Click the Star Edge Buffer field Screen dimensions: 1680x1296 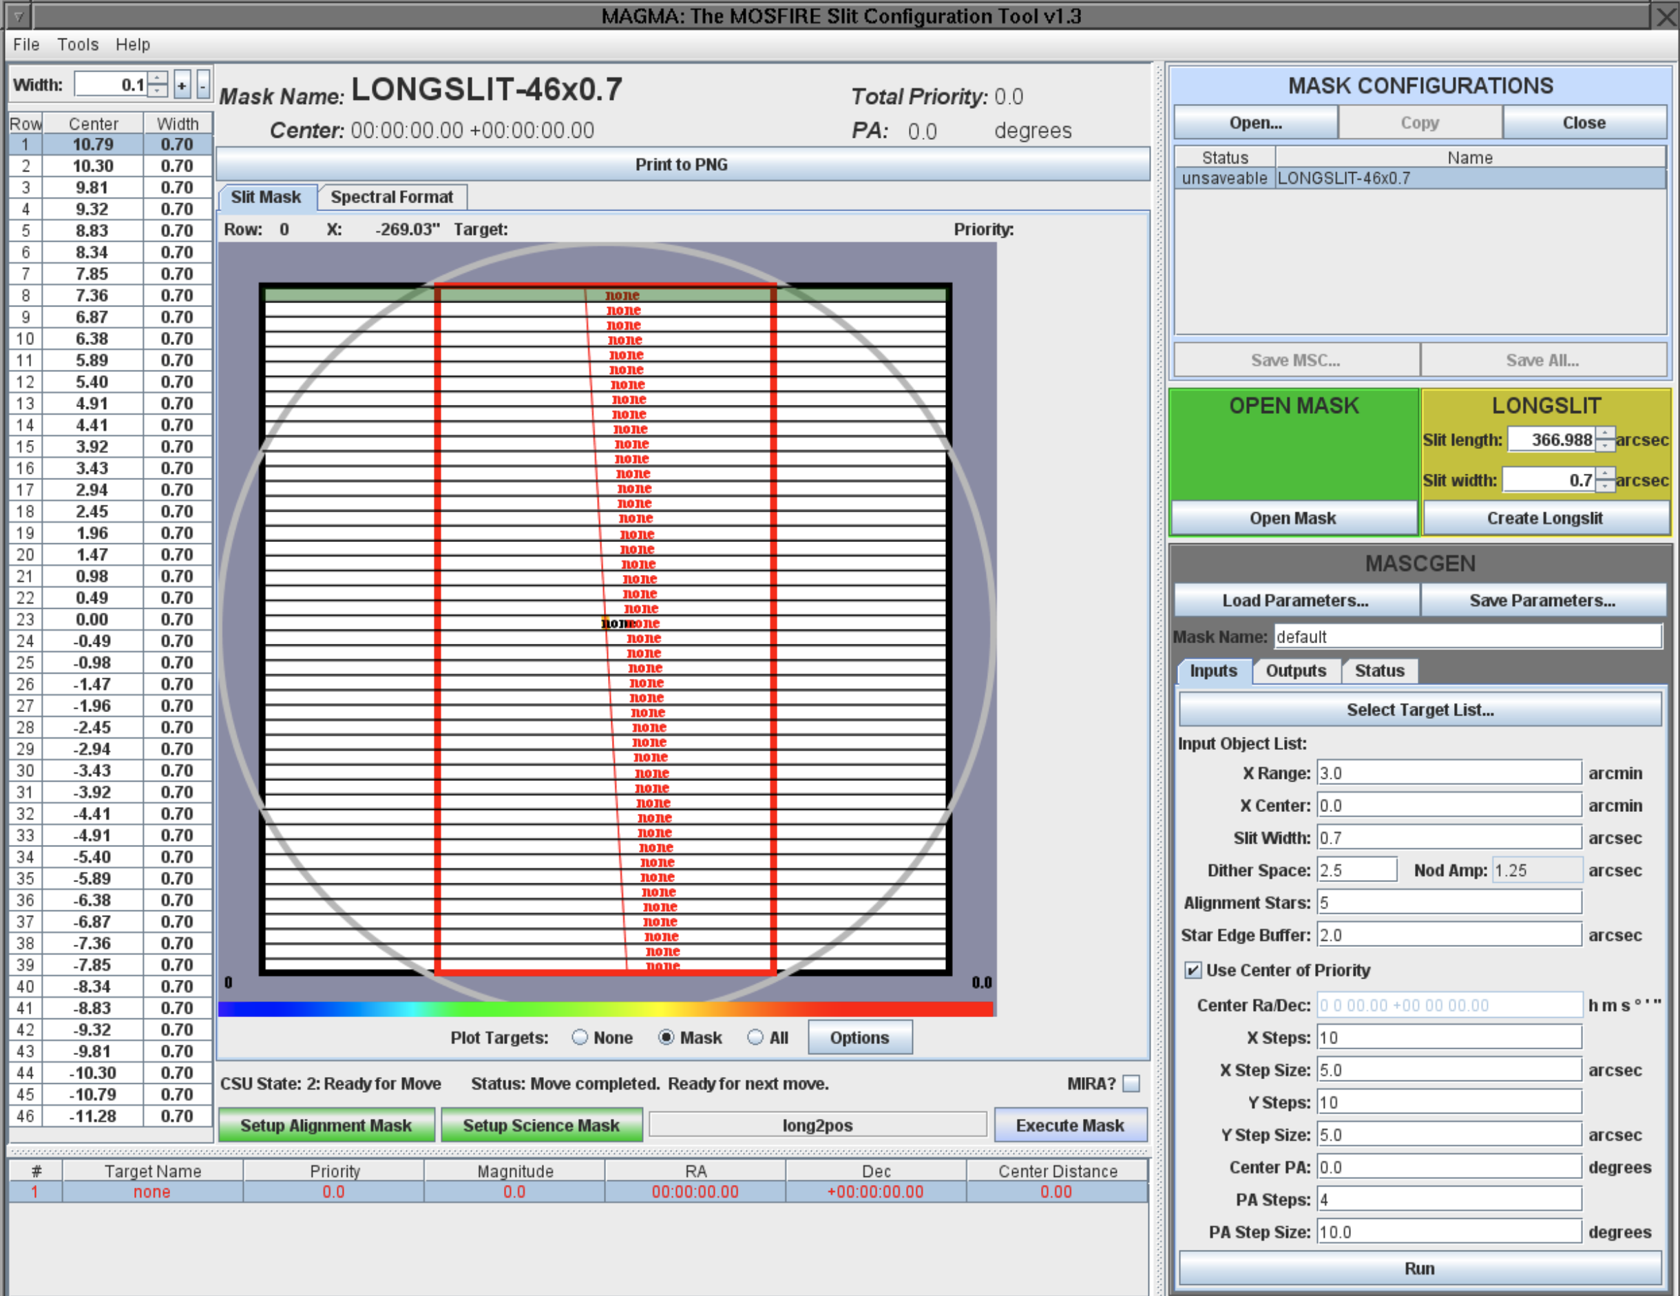pyautogui.click(x=1449, y=934)
